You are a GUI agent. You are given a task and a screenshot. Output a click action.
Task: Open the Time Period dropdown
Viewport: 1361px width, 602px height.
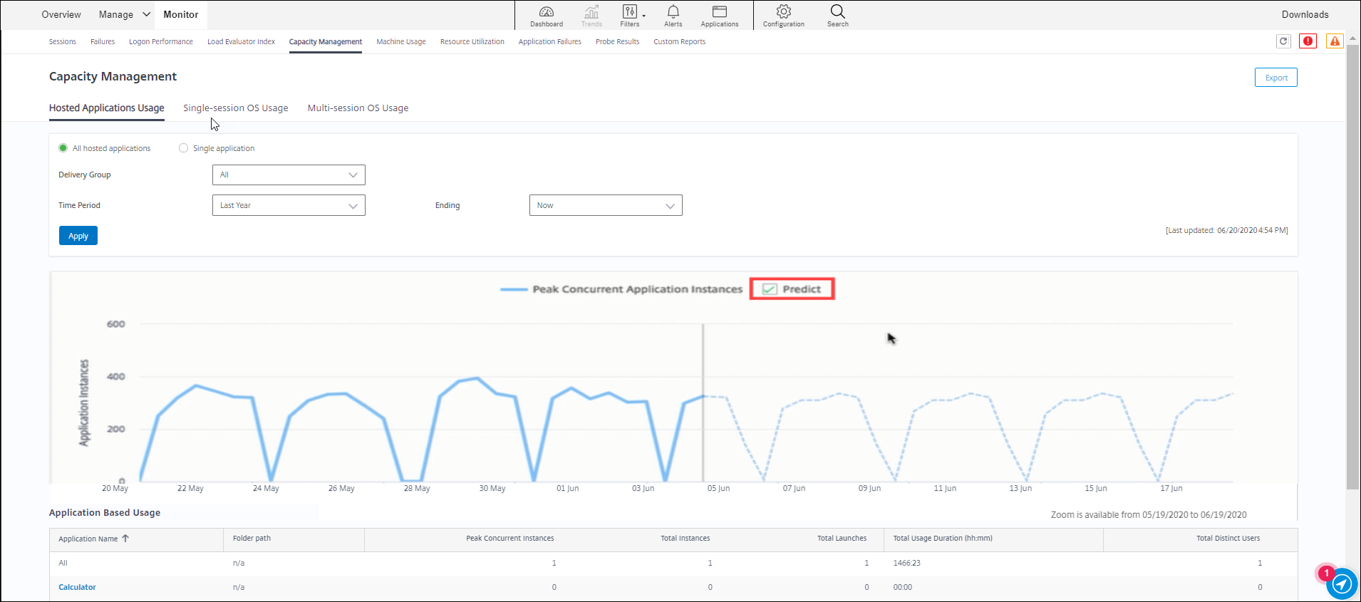pos(289,205)
